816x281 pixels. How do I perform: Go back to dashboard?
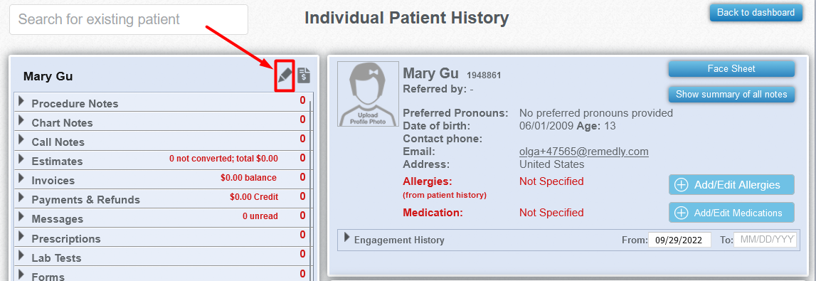(x=756, y=13)
